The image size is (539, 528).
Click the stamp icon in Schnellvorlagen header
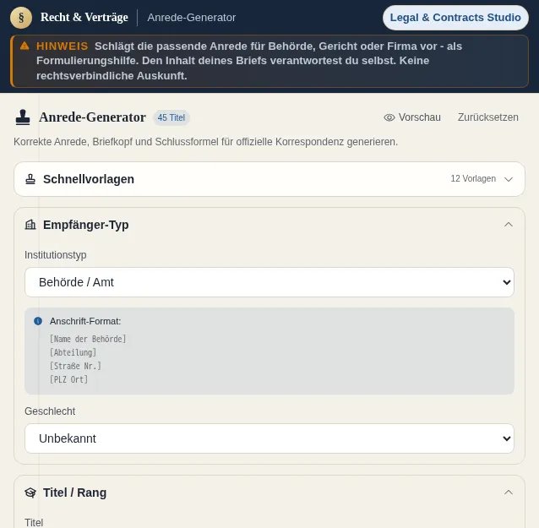[30, 179]
